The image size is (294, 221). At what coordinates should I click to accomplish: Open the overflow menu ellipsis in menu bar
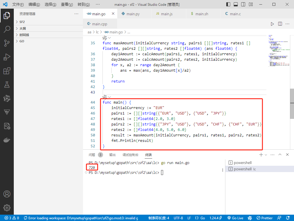point(98,4)
